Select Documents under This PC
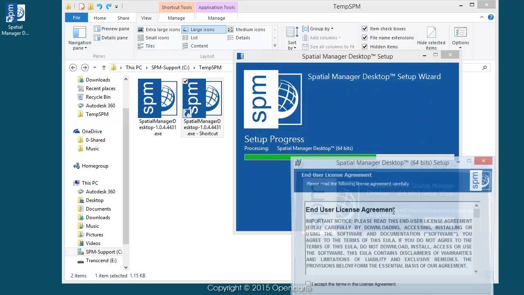 point(98,209)
